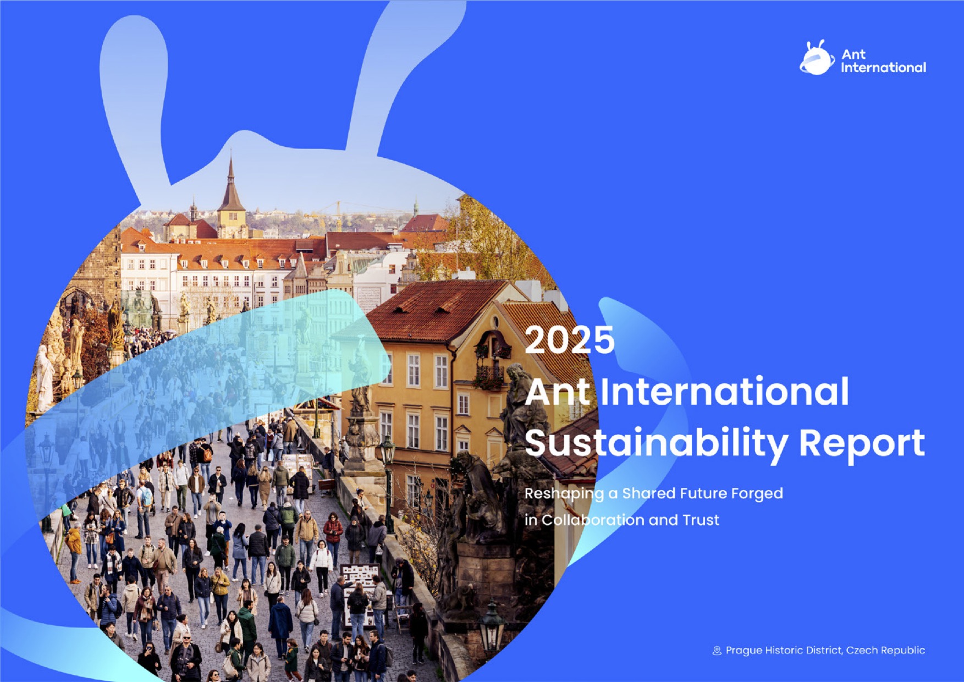
Task: Click the "Ant International" logo text
Action: tap(883, 61)
